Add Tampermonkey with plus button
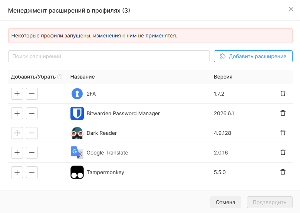 click(x=17, y=172)
